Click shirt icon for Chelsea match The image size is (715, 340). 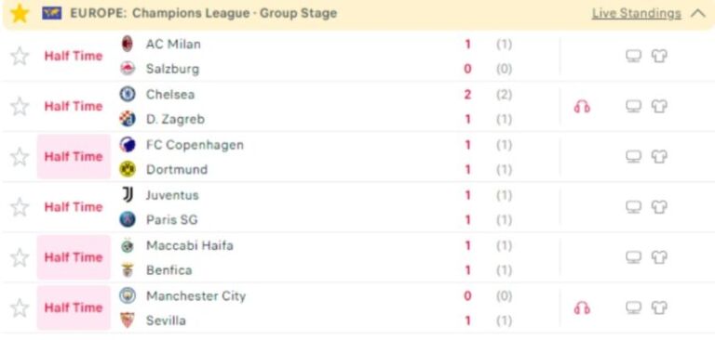[x=659, y=107]
